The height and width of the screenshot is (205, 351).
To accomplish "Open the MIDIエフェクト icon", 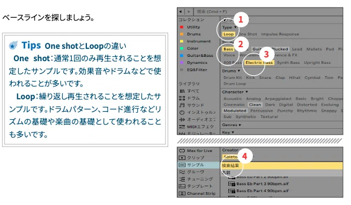I will tap(182, 127).
